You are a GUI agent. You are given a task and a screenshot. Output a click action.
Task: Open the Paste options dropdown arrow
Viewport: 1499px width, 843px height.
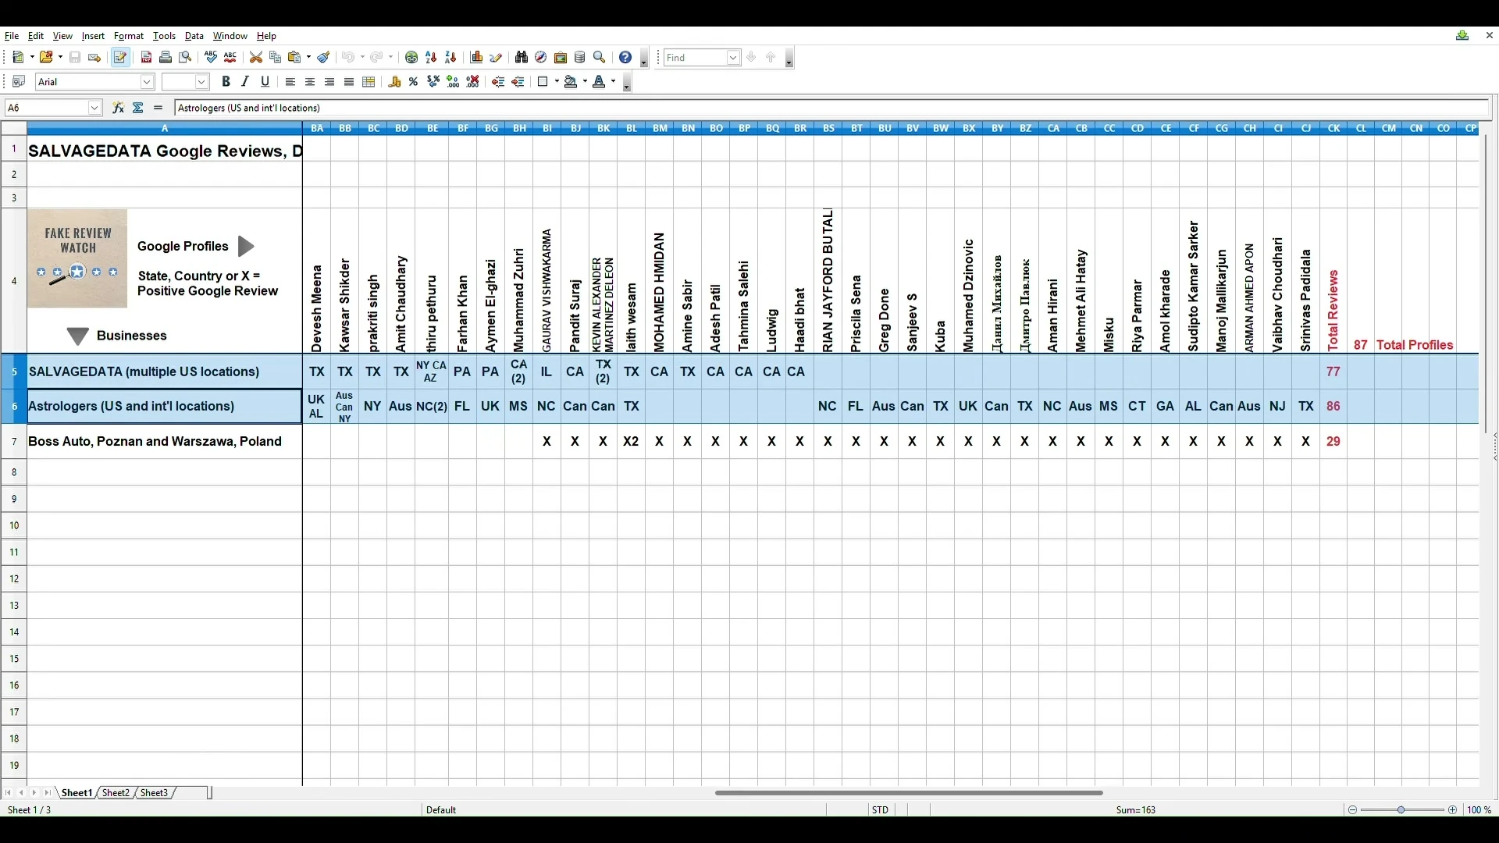308,58
